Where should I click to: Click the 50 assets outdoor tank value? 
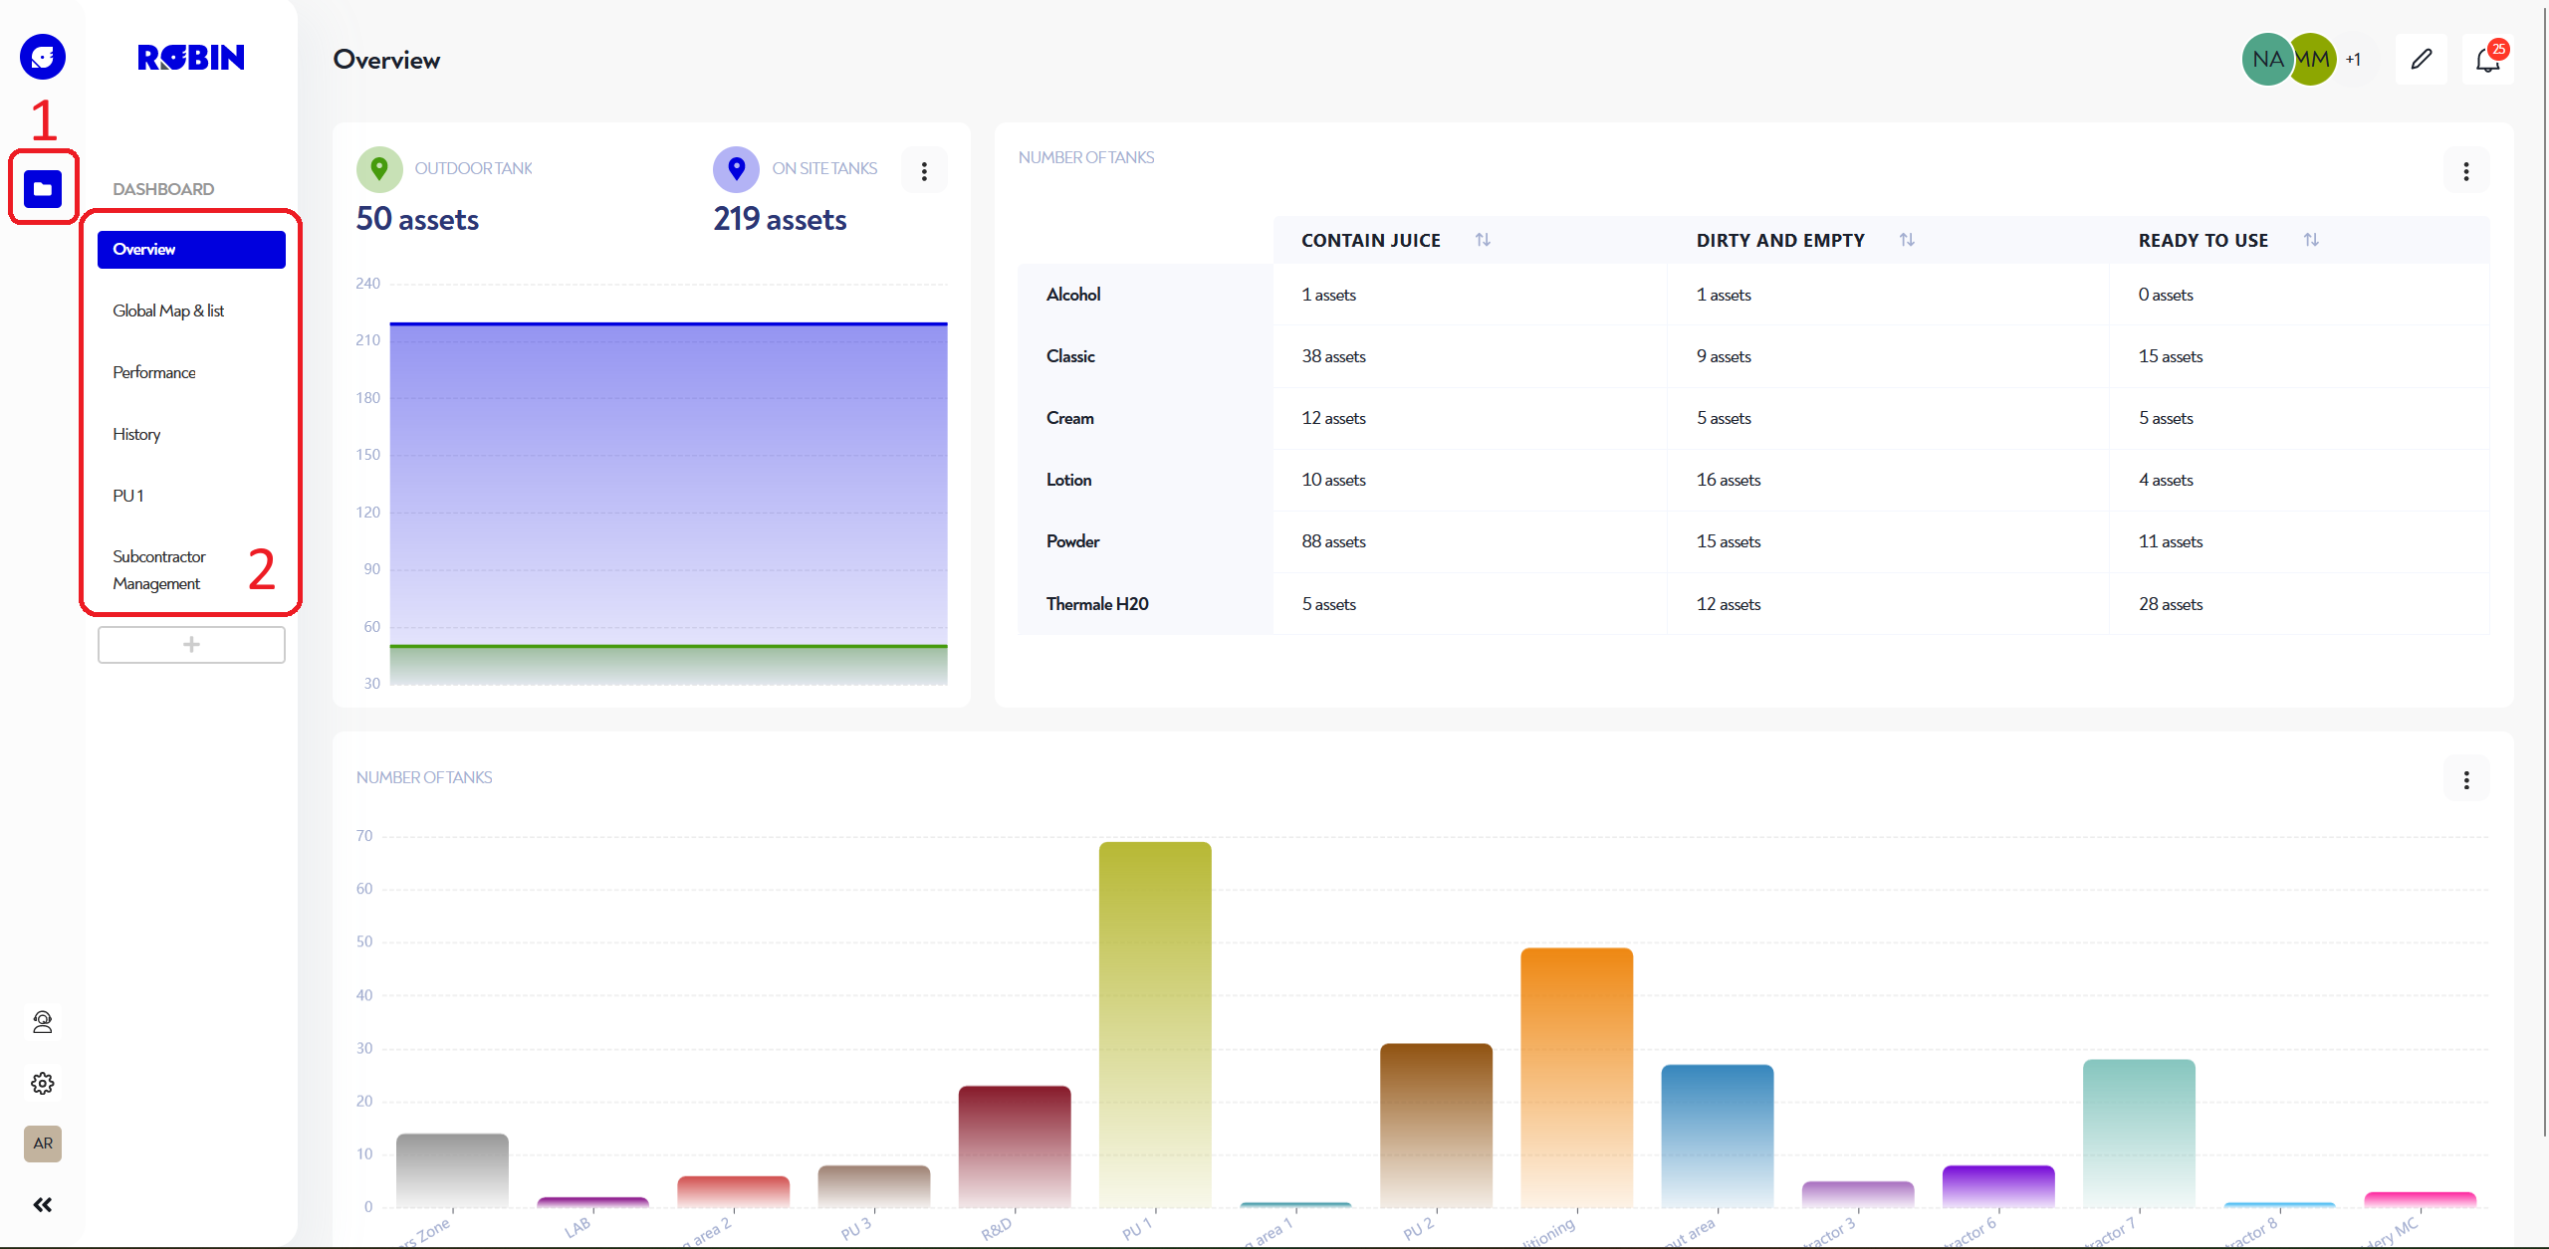click(418, 219)
